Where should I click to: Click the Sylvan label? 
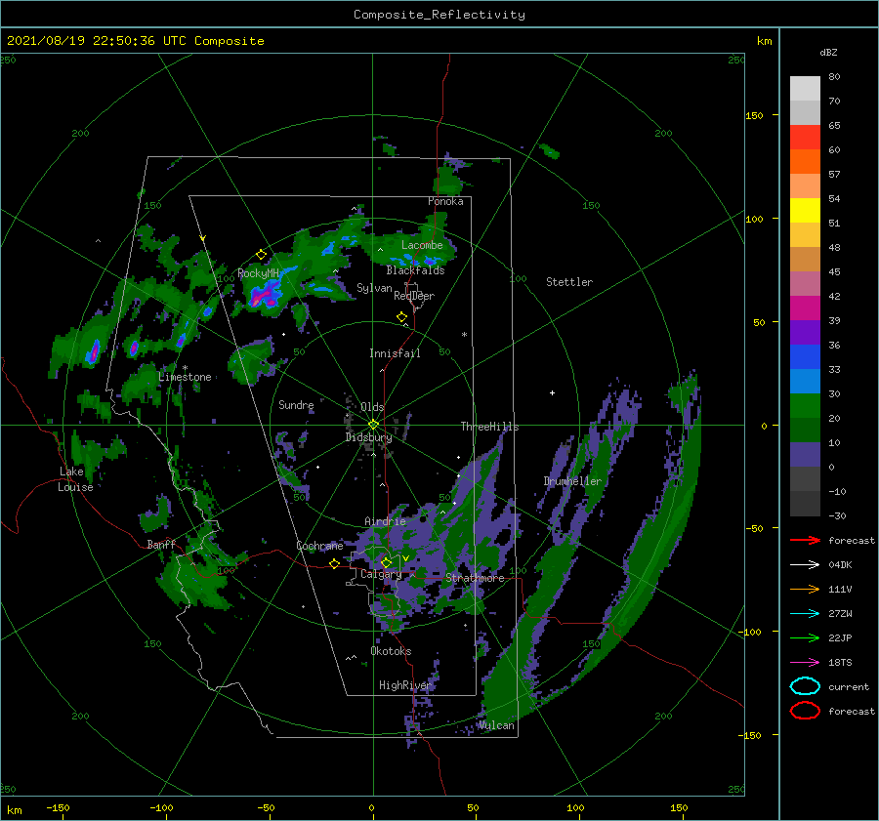pos(374,288)
